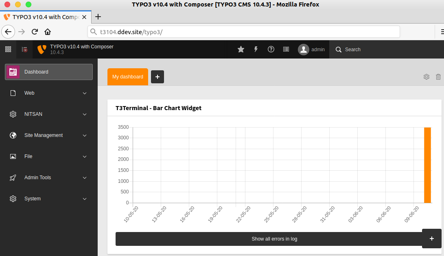
Task: Expand the Site Management chevron
Action: point(85,135)
